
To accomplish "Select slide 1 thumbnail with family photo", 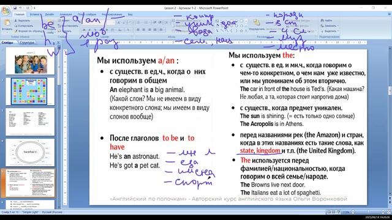I will point(30,61).
